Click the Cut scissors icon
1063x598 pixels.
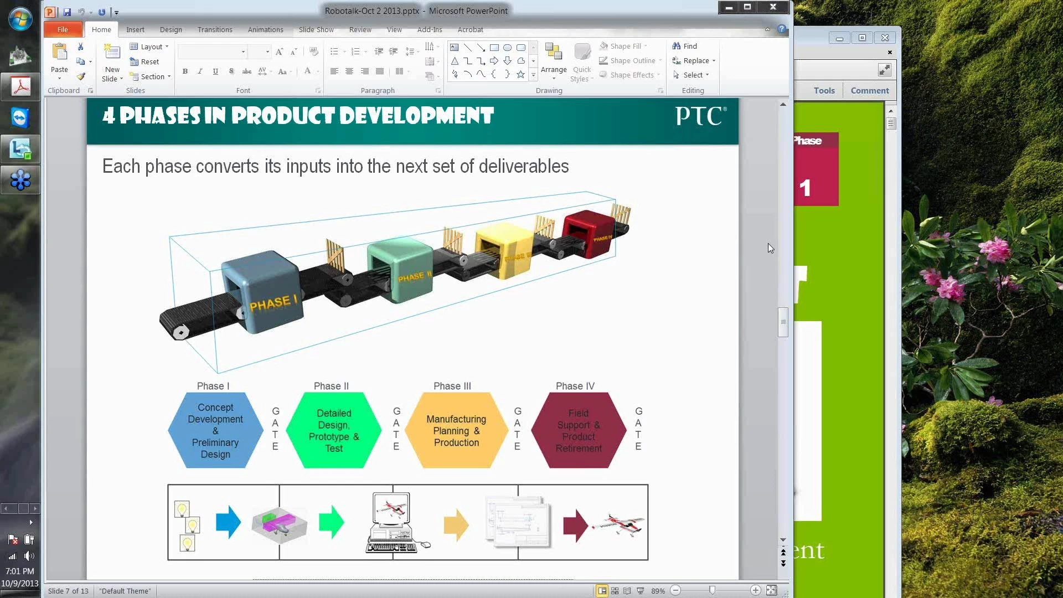81,47
